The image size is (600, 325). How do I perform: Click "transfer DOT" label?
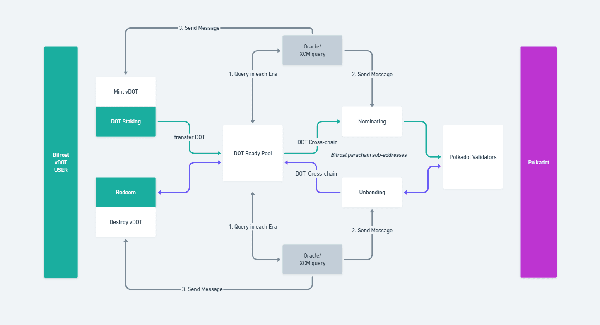(x=189, y=137)
